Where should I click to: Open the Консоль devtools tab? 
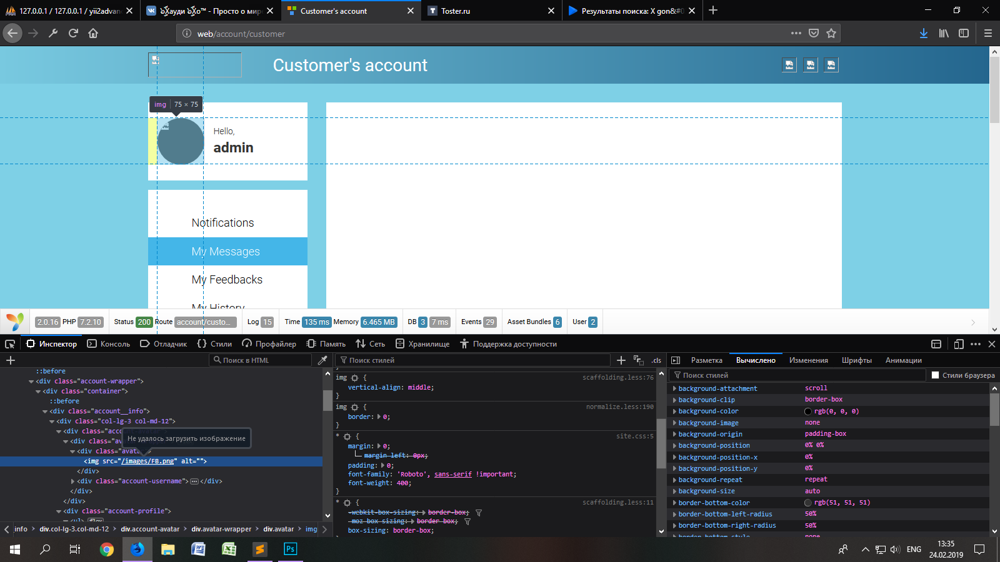pos(109,344)
